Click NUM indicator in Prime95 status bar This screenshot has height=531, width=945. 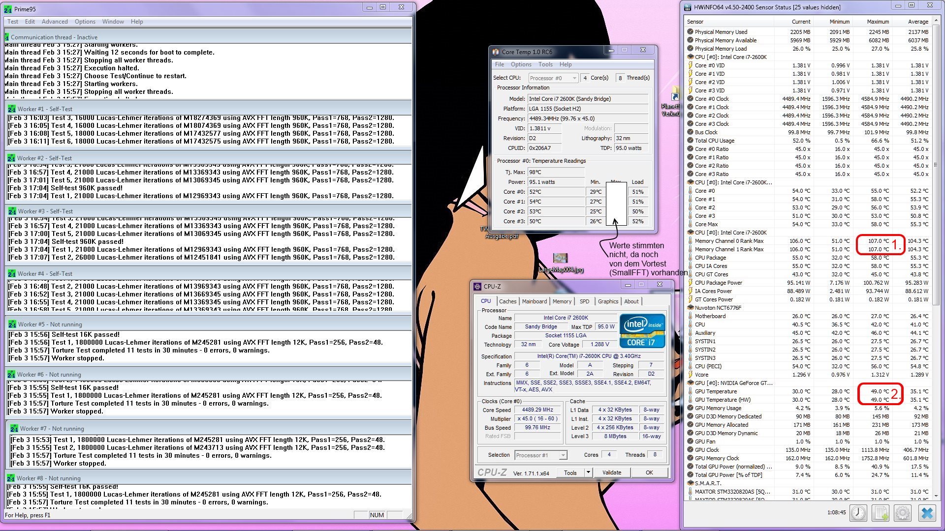click(377, 515)
